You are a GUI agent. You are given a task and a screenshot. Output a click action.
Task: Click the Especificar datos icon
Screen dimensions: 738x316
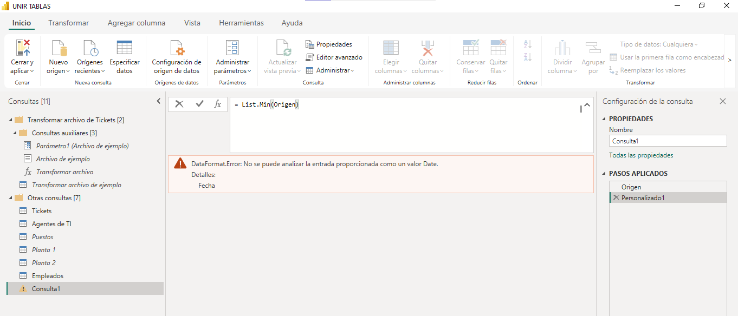tap(124, 48)
